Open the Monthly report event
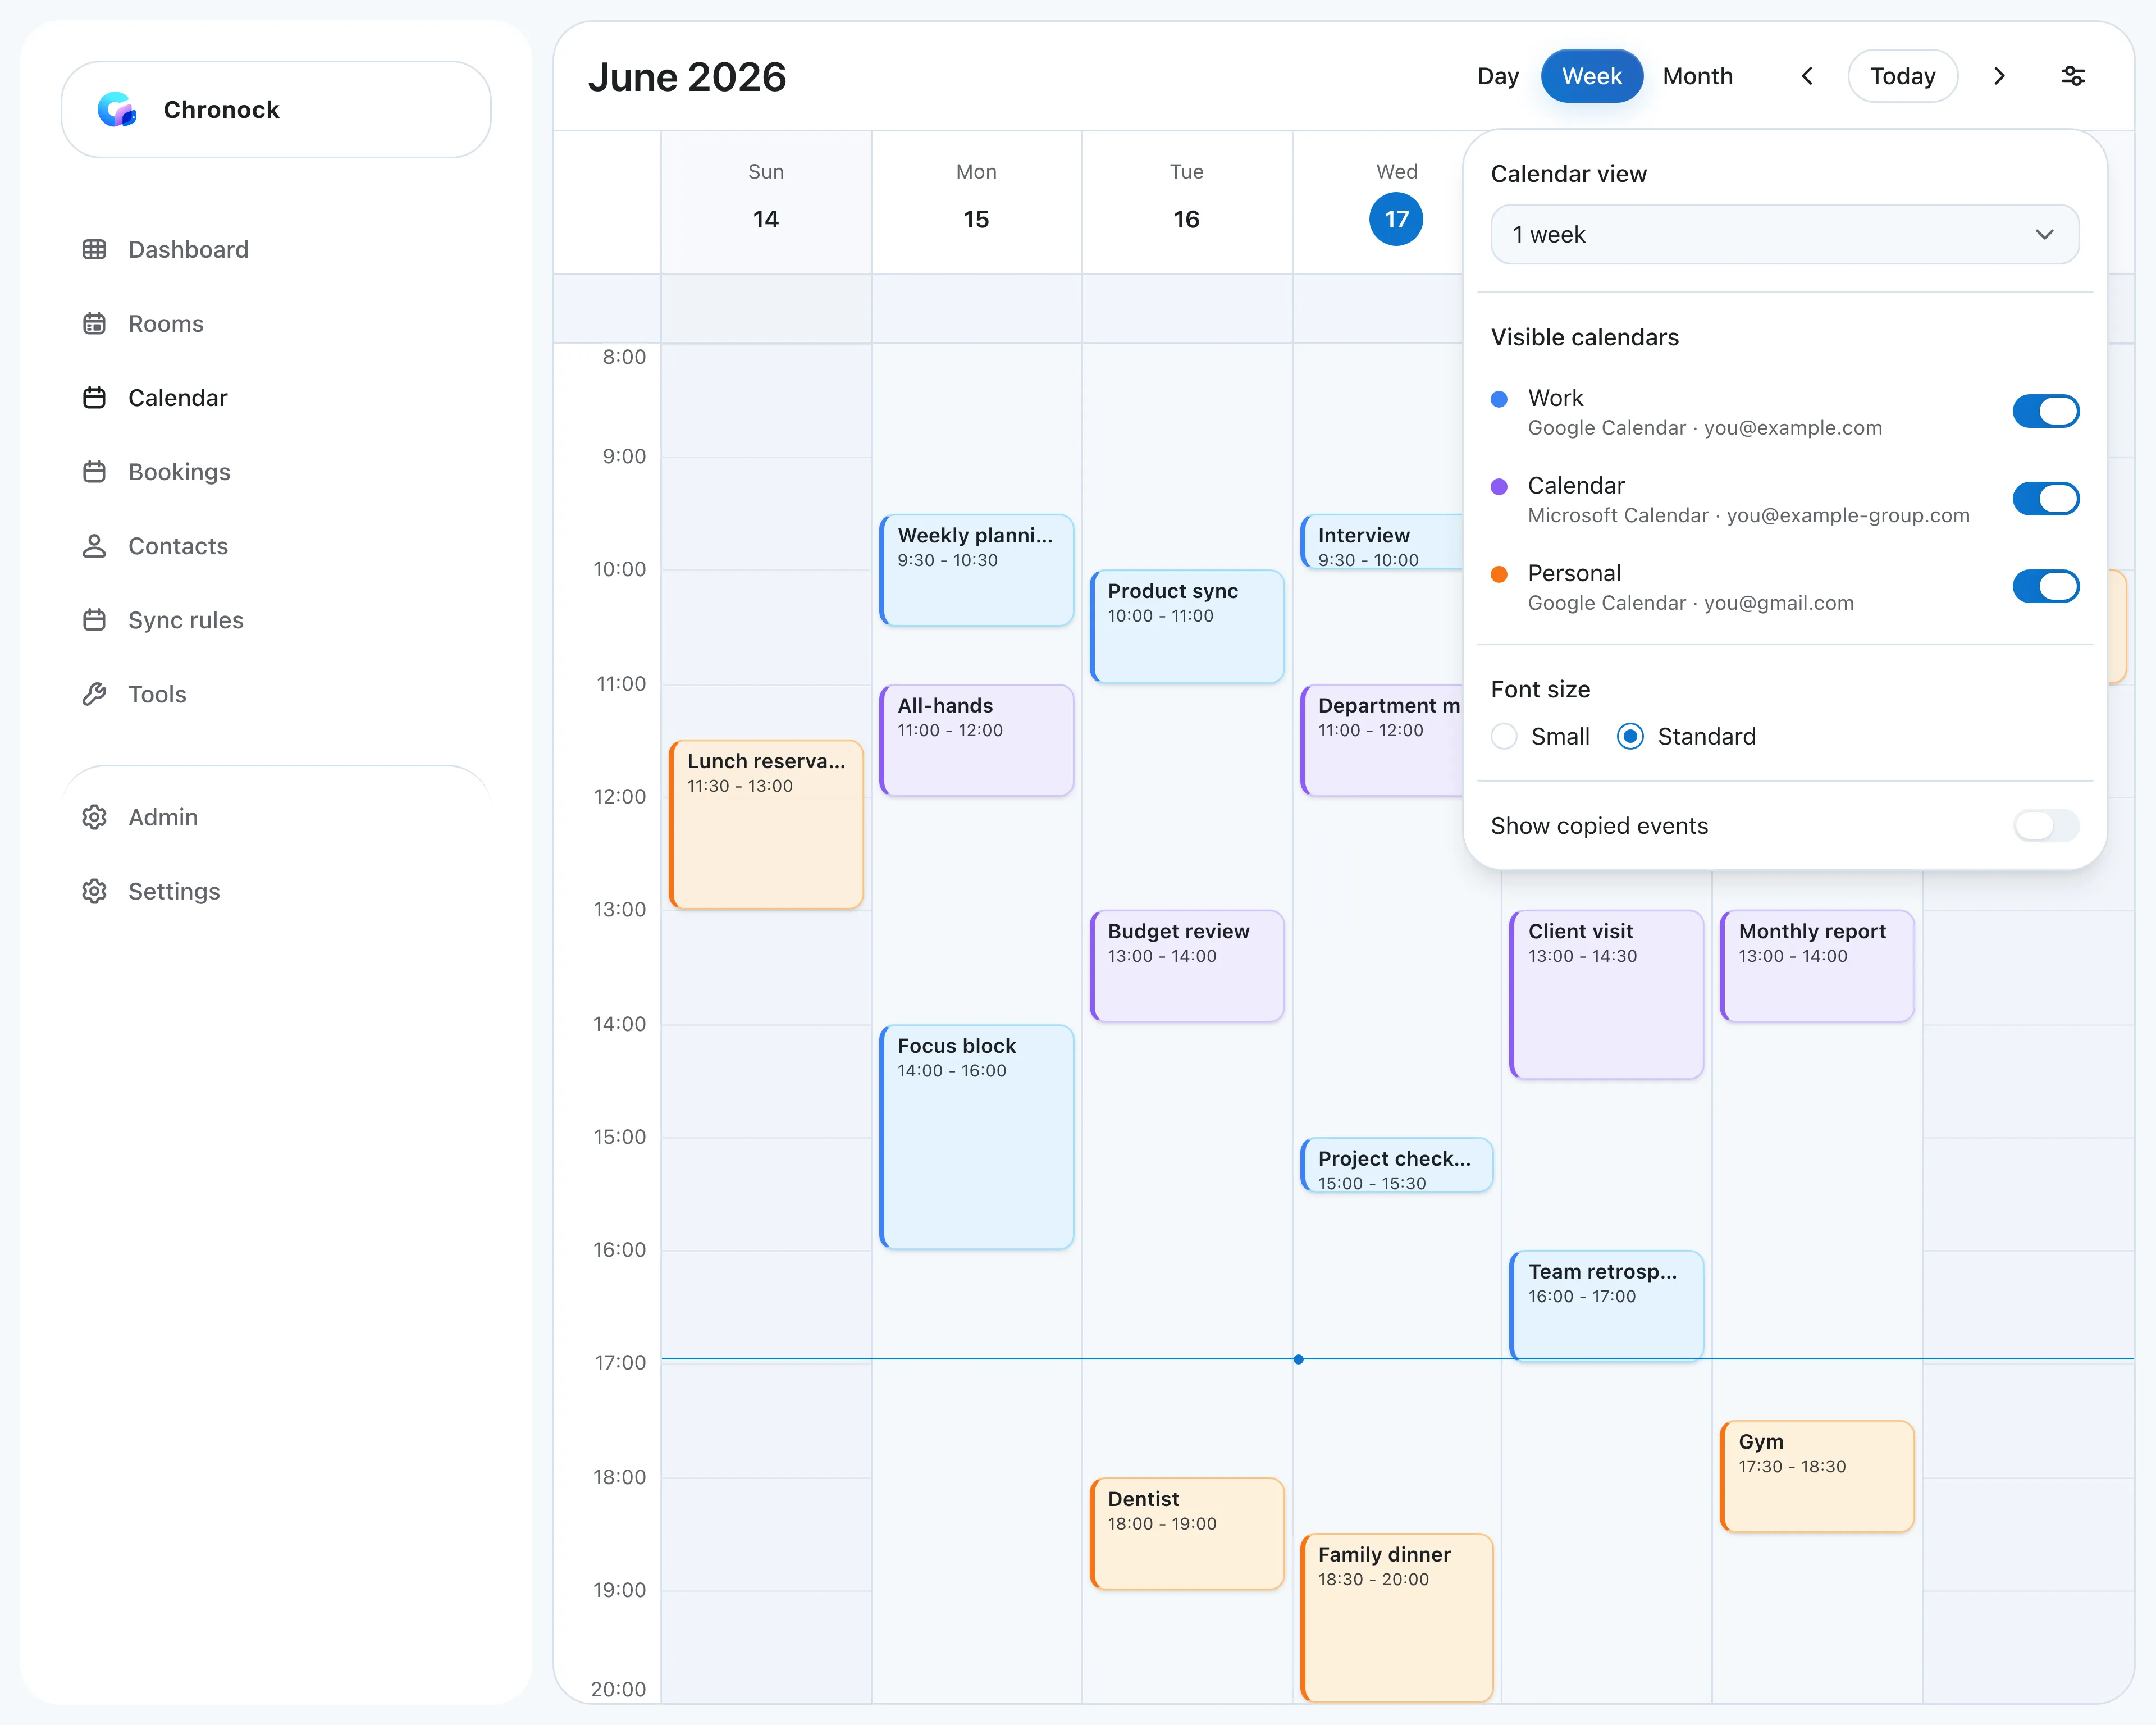The width and height of the screenshot is (2156, 1725). click(1816, 965)
